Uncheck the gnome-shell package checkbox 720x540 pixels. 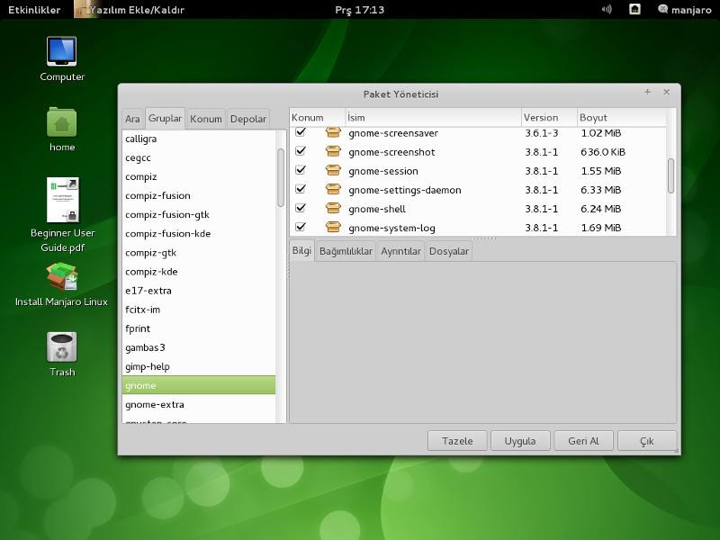[x=301, y=208]
